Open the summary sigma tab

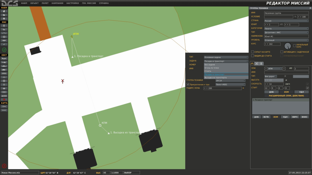tap(261, 63)
